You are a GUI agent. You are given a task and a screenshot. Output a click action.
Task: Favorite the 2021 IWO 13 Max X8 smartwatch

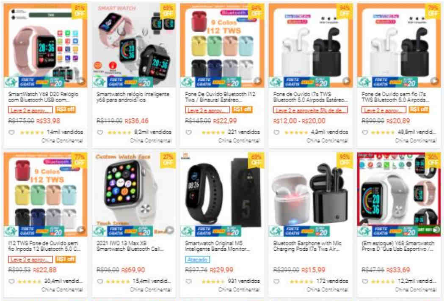point(100,282)
